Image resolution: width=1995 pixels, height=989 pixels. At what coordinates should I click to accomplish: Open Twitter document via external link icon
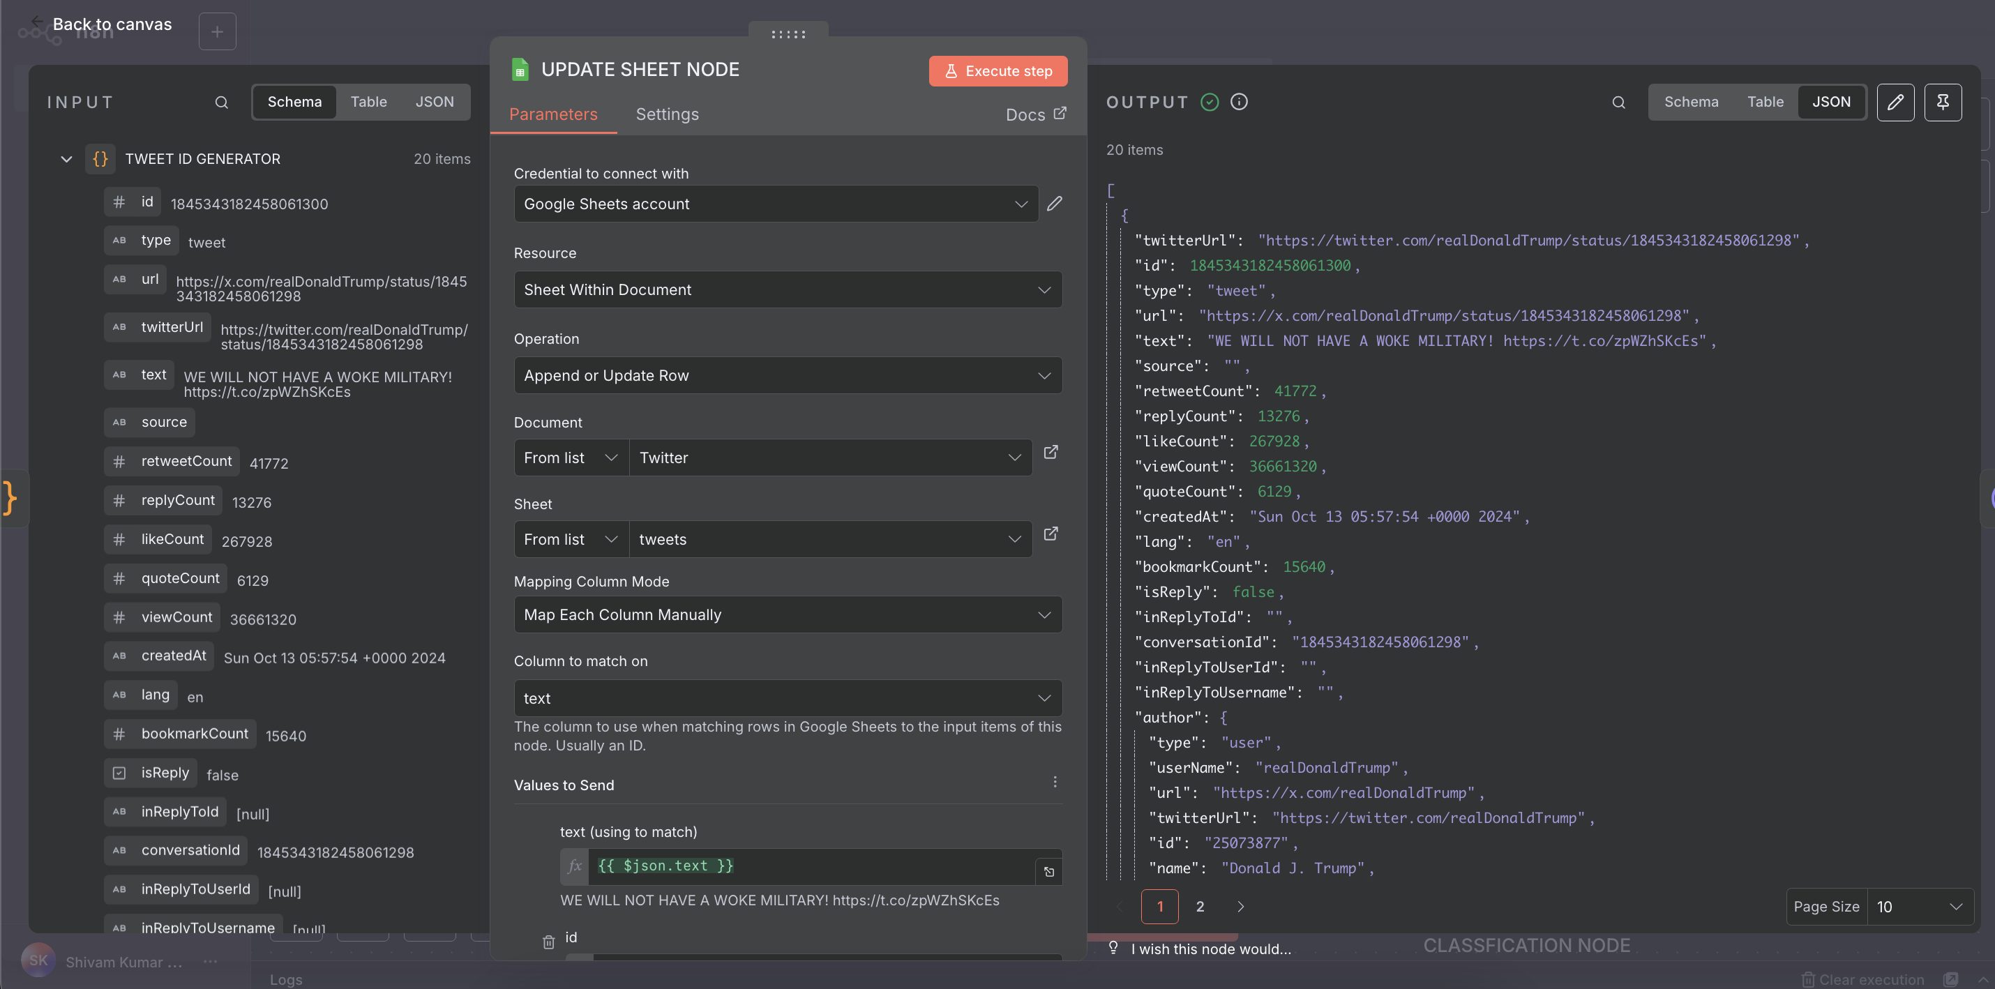point(1050,452)
